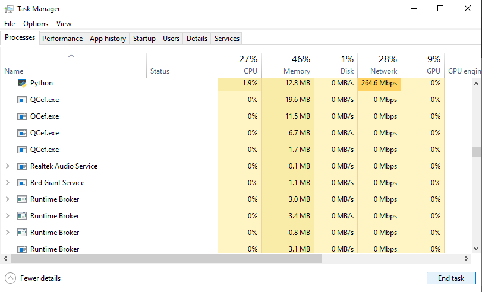Click the Task Manager title bar icon
Screen dimensions: 482x292
click(9, 9)
